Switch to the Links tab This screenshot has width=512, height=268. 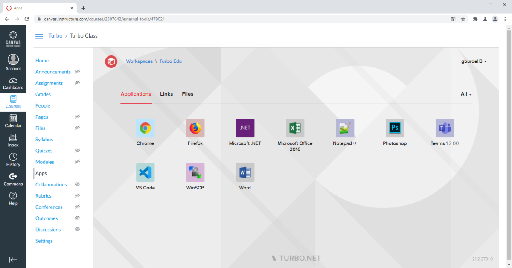click(166, 94)
